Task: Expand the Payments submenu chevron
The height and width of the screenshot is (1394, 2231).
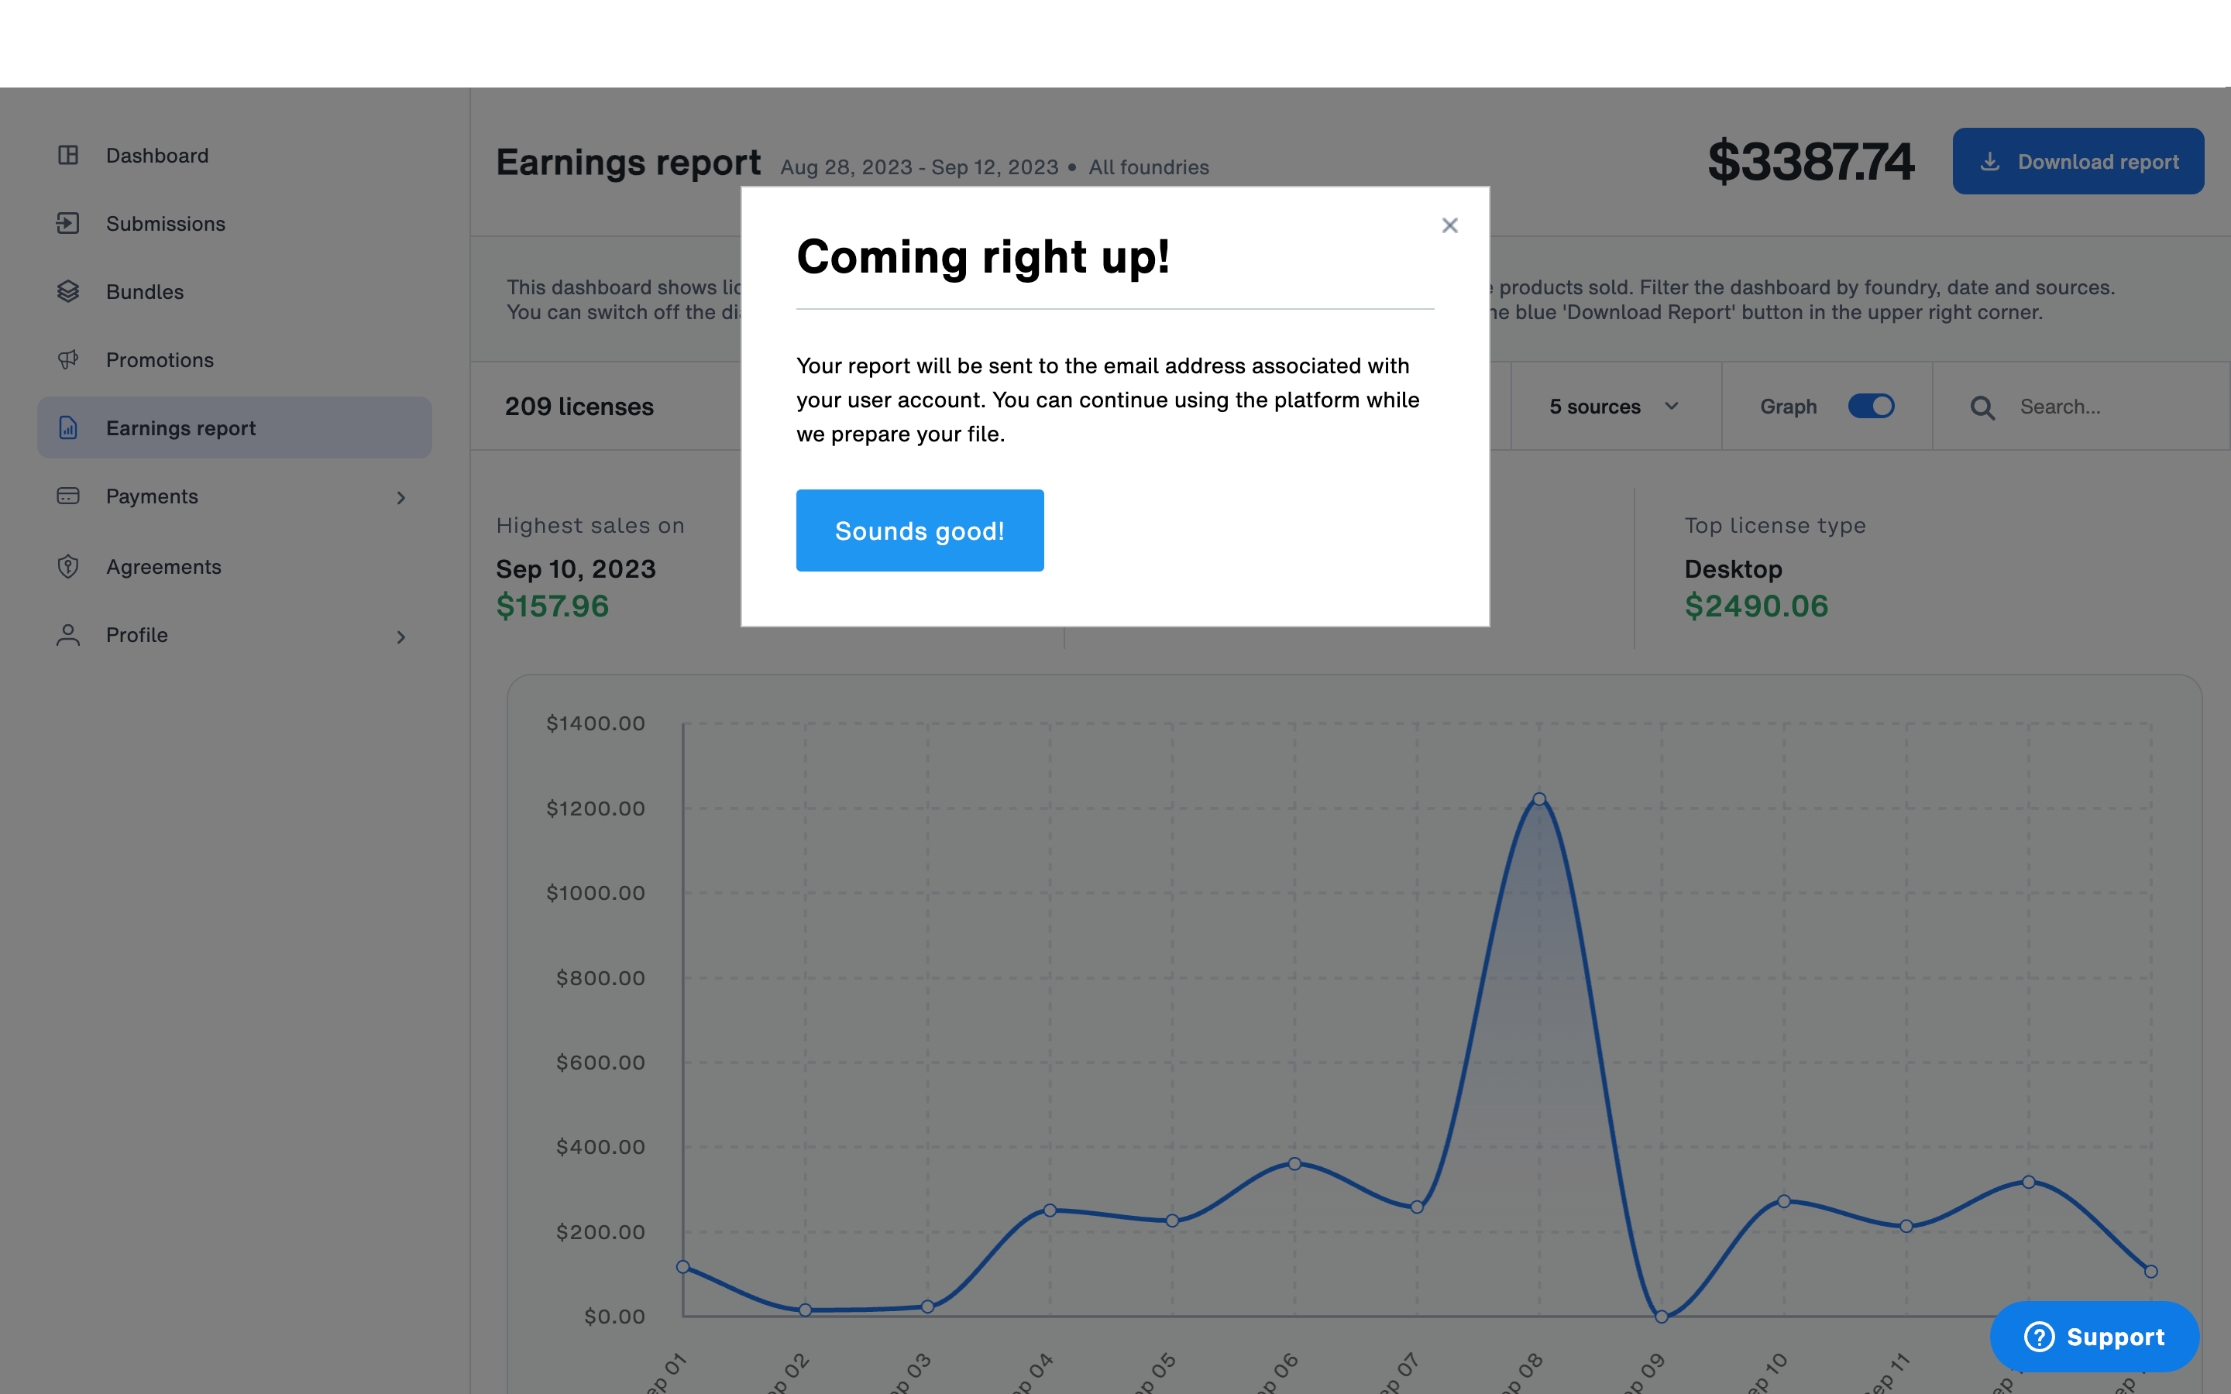Action: (x=400, y=498)
